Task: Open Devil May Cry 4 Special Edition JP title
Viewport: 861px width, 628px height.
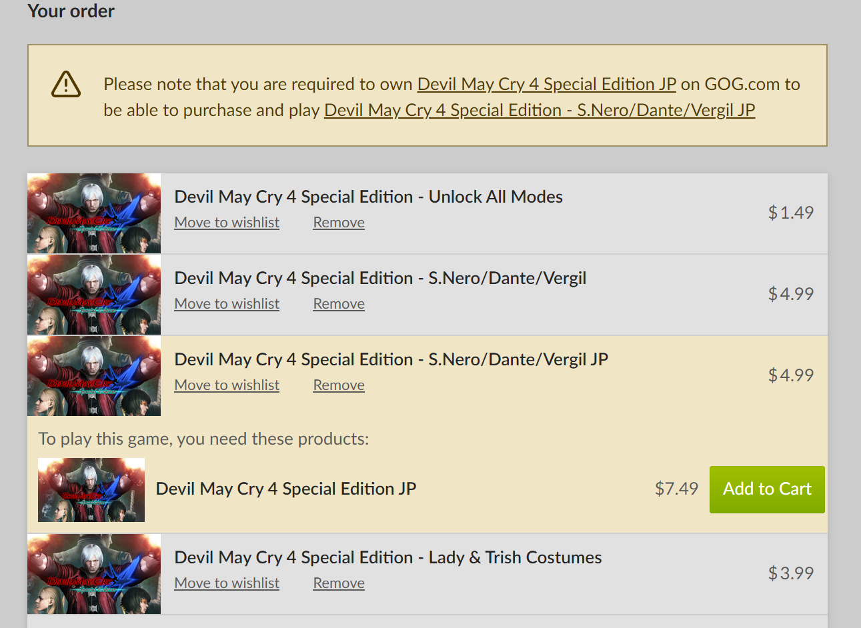Action: 286,489
